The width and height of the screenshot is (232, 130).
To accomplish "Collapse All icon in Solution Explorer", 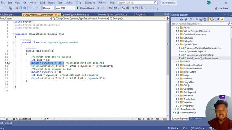I will [201, 19].
